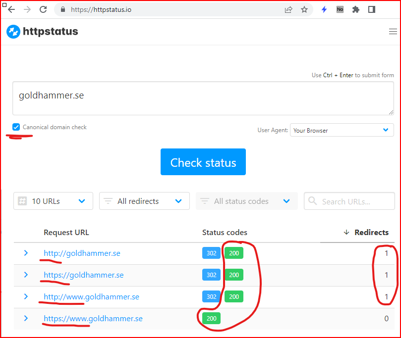Open the All status codes filter dropdown
This screenshot has width=401, height=338.
tap(247, 201)
